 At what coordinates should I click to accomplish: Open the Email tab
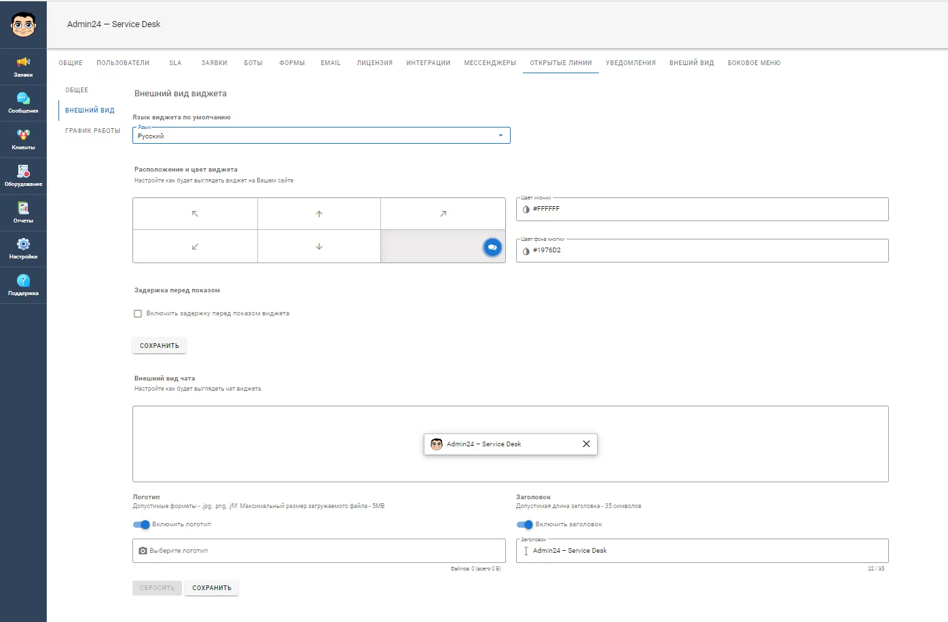(331, 63)
